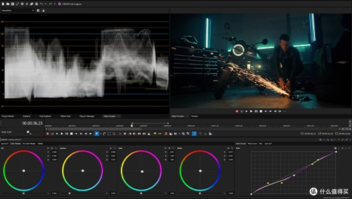Toggle loop playback on timeline toolbar
Viewport: 352px width, 199px height.
point(52,134)
